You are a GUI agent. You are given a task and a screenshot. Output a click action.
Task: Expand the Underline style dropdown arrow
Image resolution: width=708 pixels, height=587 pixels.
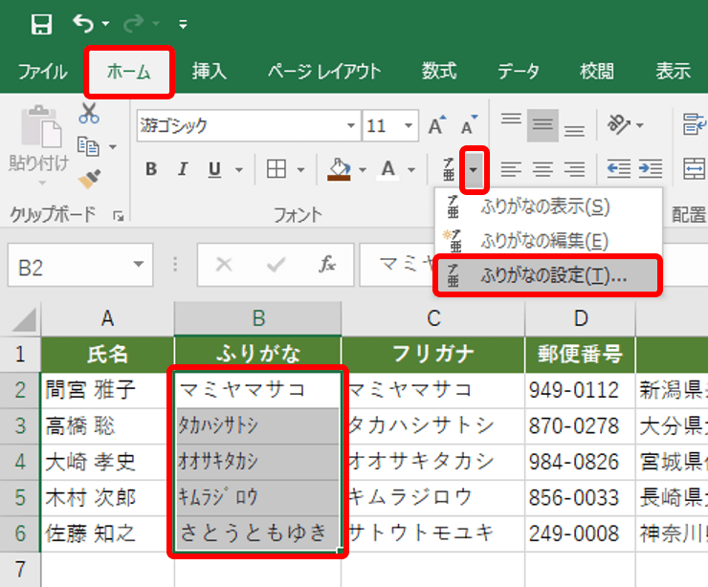(x=239, y=169)
